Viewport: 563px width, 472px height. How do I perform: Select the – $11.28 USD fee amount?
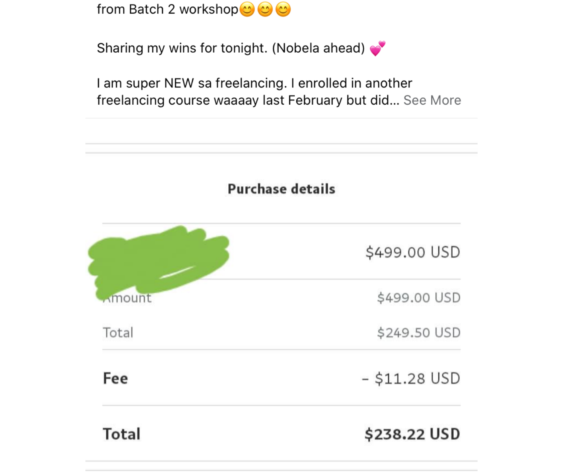411,378
